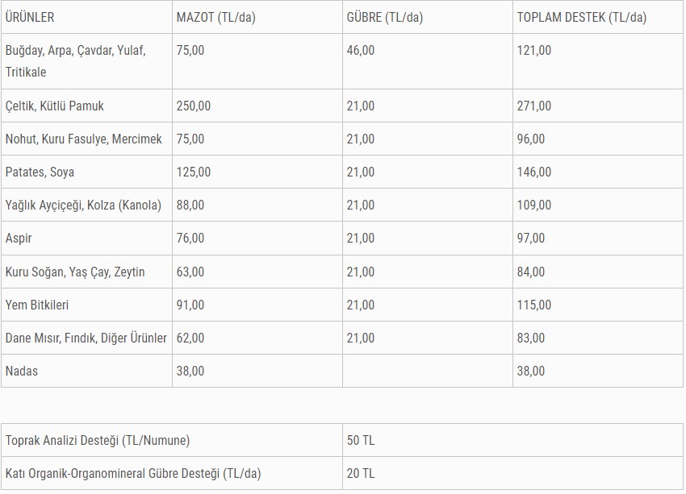
Task: Click Katı Organik-Organomineral Gübre Desteği cell
Action: click(133, 473)
